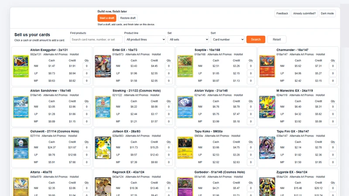349x196 pixels.
Task: Add Alolan Exeggutor NM credit $1.91
Action: pos(72,66)
